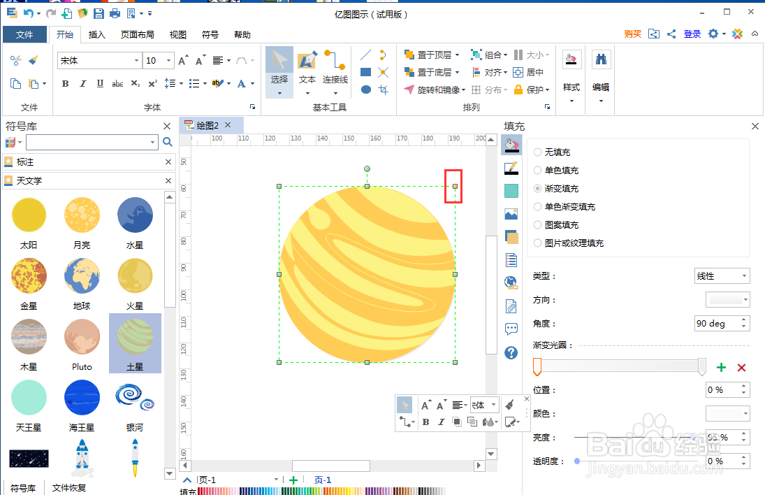Viewport: 765px width, 495px height.
Task: Select the 图案填充 fill option
Action: click(x=537, y=225)
